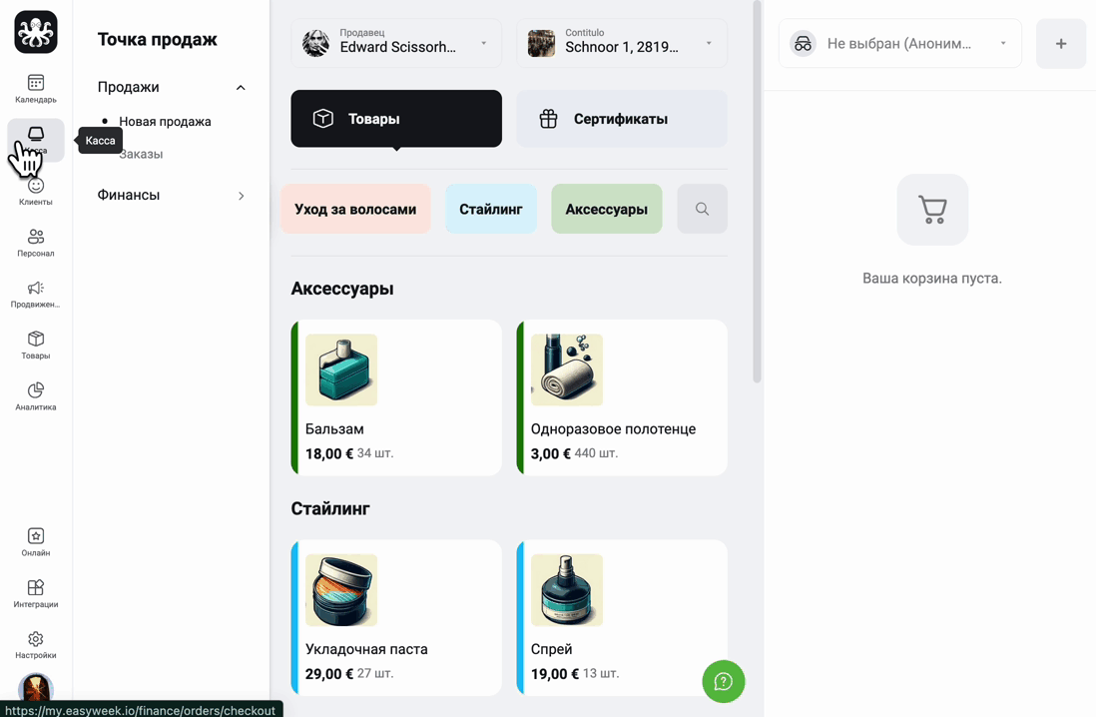Open product search magnifier button
This screenshot has width=1096, height=717.
click(x=702, y=209)
